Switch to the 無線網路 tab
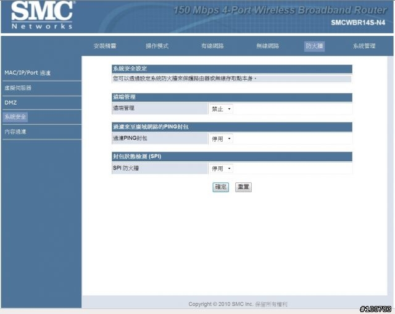The image size is (395, 314). (267, 46)
